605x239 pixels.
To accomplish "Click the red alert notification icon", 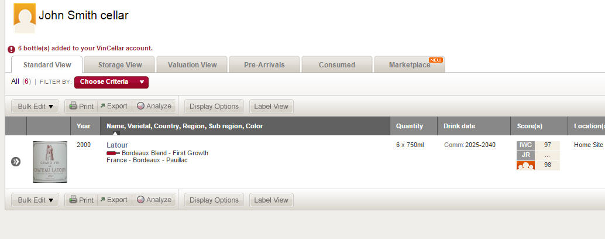I will 12,49.
